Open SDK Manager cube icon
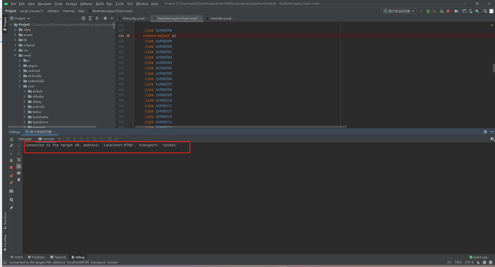The width and height of the screenshot is (495, 267). [x=477, y=11]
